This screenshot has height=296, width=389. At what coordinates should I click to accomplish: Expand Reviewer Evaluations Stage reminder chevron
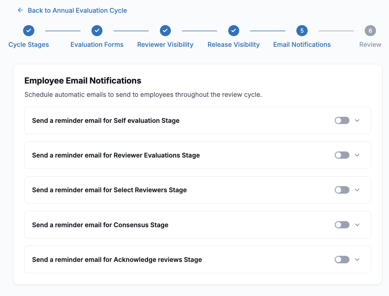tap(357, 155)
